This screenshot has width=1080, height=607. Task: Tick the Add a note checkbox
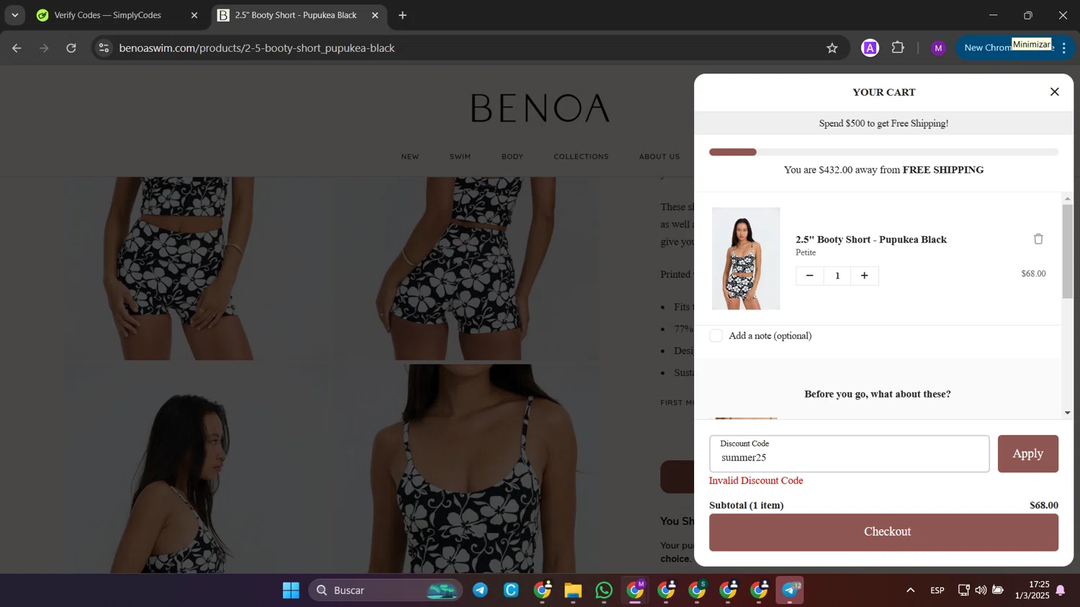tap(716, 336)
